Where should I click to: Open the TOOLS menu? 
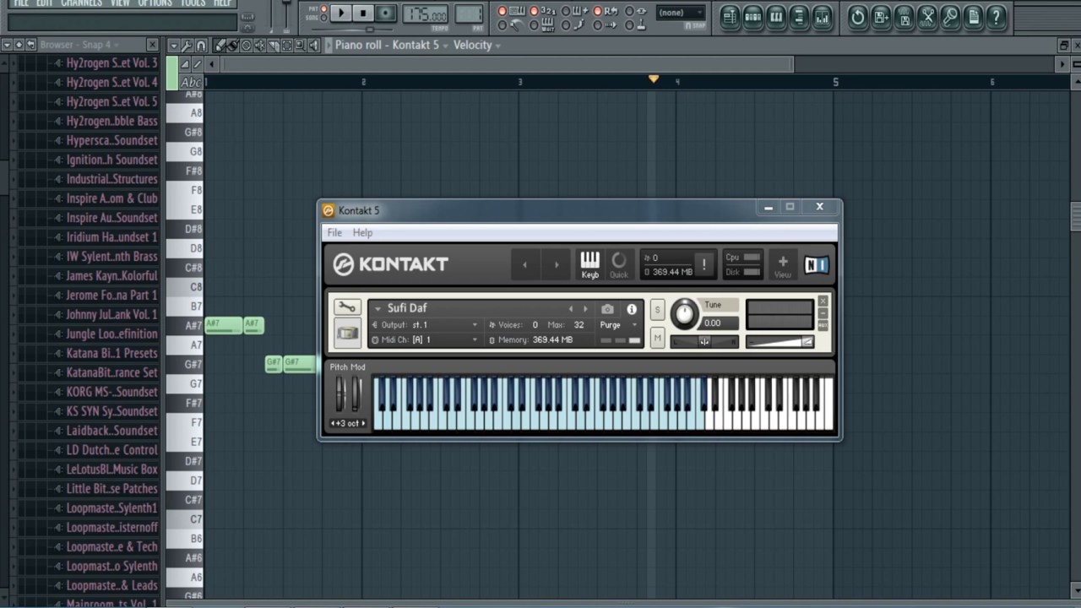tap(193, 3)
